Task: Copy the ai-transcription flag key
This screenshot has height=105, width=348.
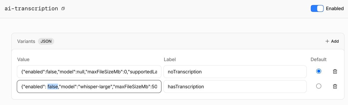Action: [63, 9]
